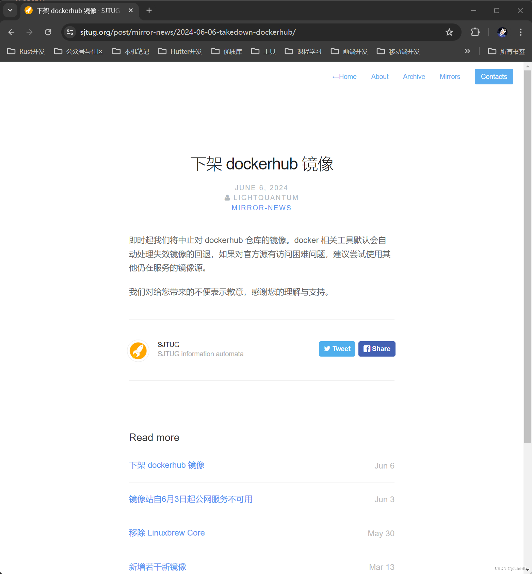532x574 pixels.
Task: Click the scrollbar up arrow
Action: coord(528,66)
